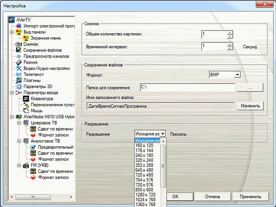Collapse the Вид панели tree node
This screenshot has height=207, width=276.
(x=11, y=32)
